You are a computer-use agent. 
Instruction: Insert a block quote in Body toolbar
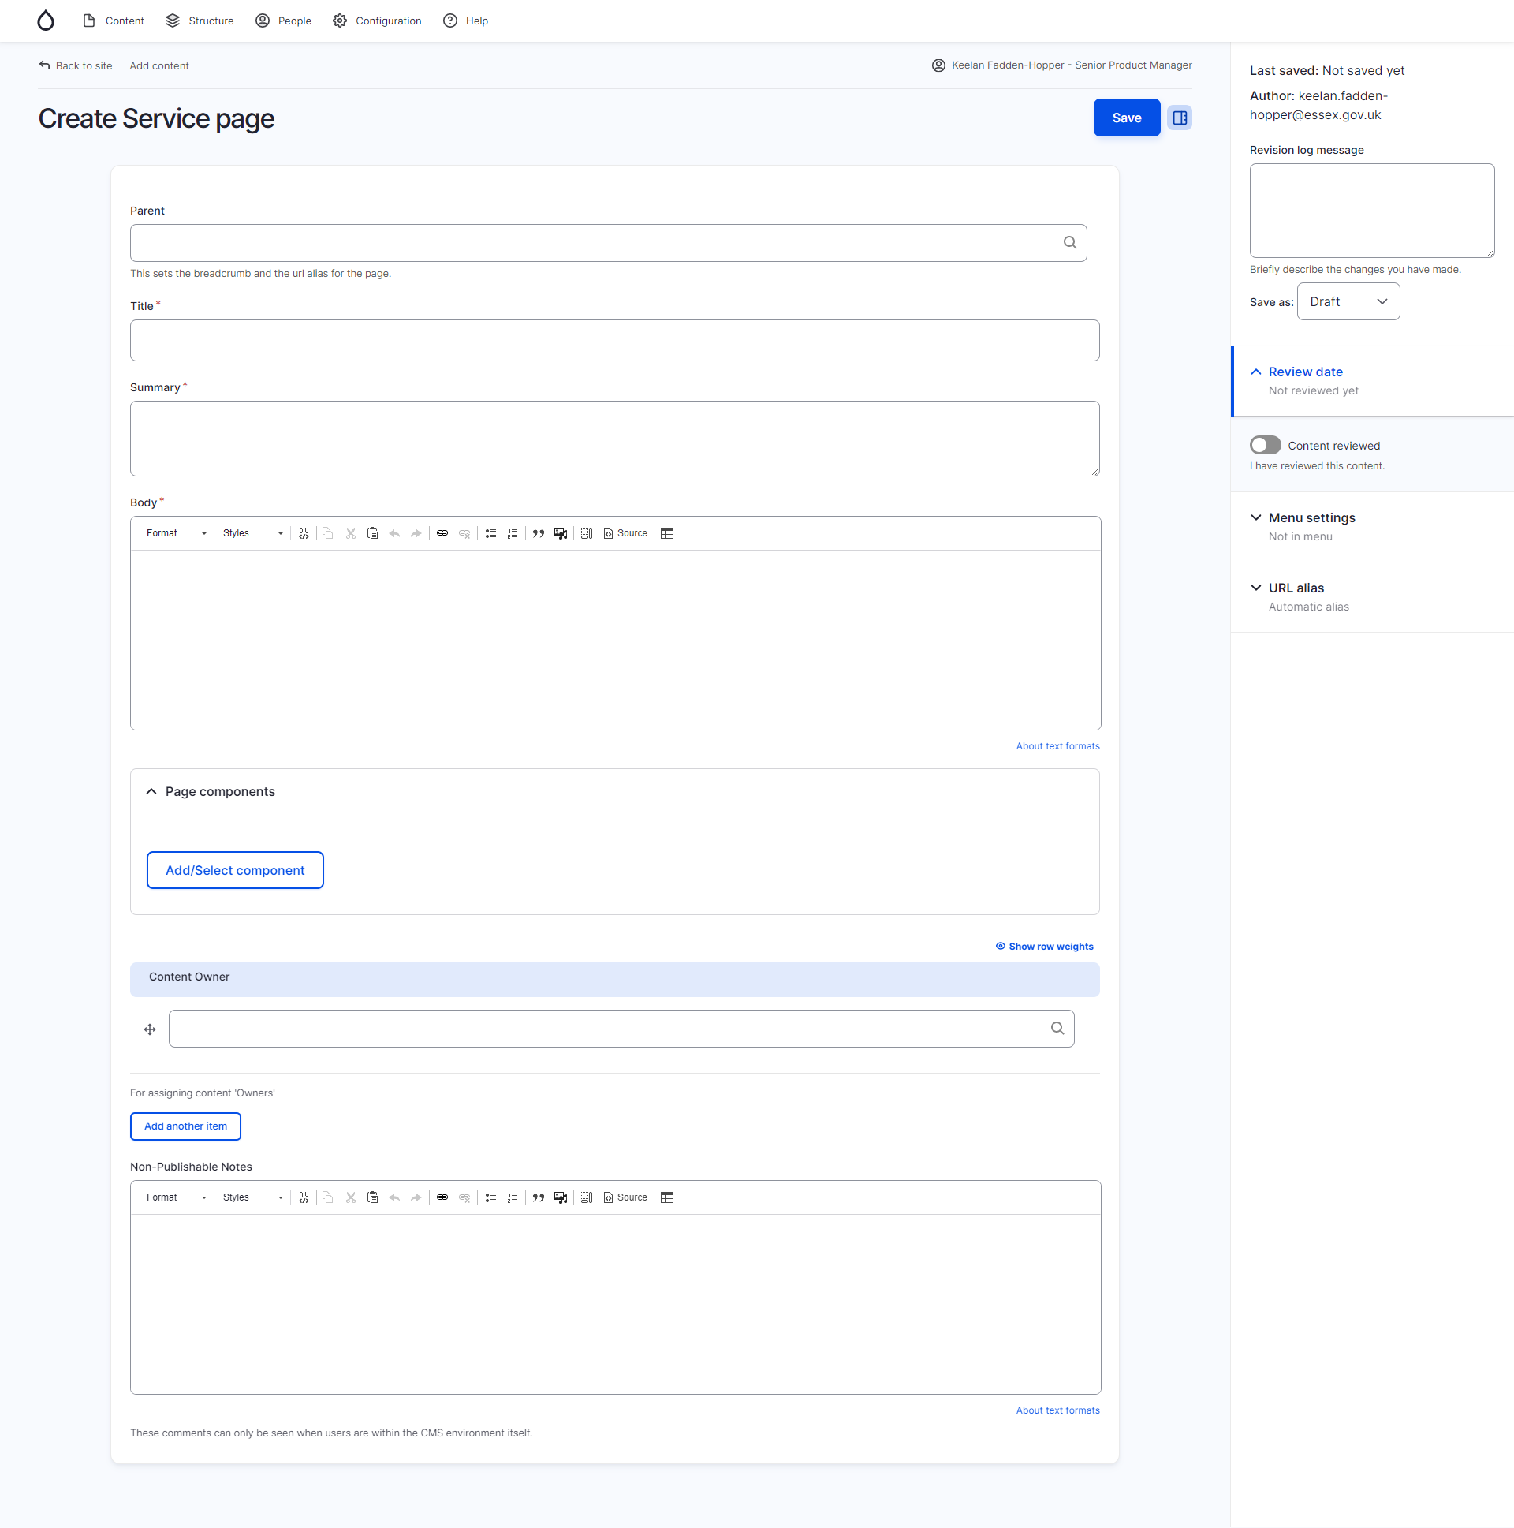point(539,533)
